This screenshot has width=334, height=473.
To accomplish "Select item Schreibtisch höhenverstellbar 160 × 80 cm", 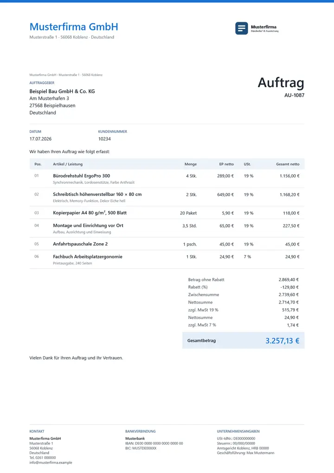I will point(97,194).
